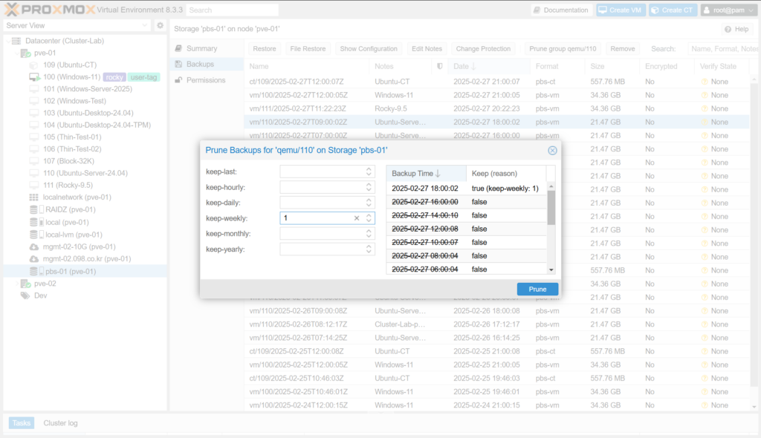The image size is (761, 438).
Task: Open the Permissions tab
Action: pyautogui.click(x=205, y=80)
